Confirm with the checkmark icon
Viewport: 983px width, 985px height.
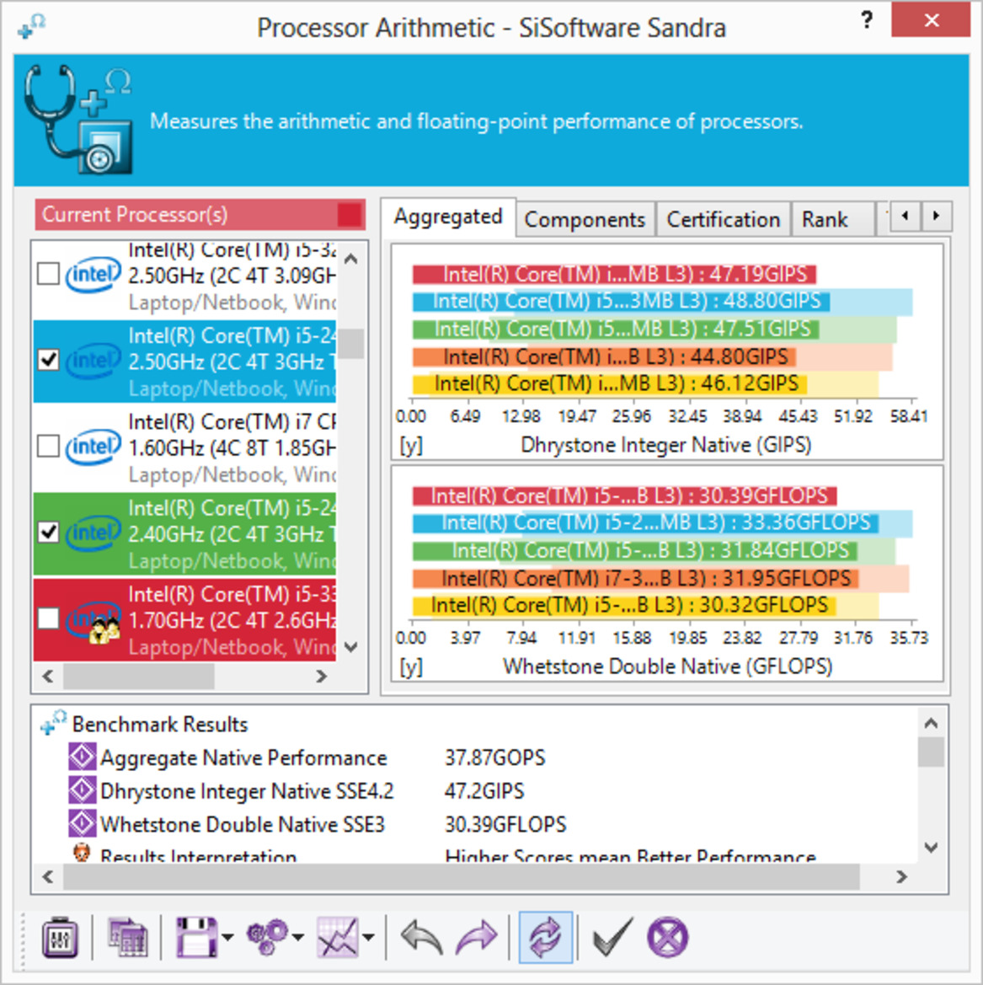612,938
